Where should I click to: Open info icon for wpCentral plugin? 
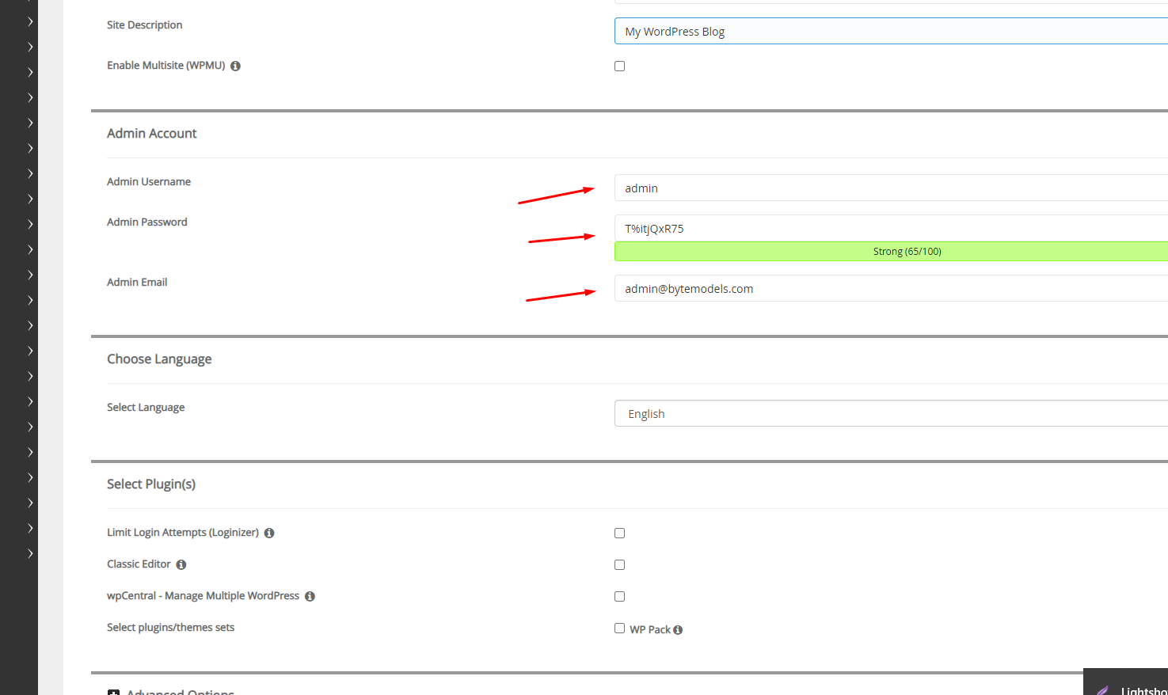coord(310,597)
